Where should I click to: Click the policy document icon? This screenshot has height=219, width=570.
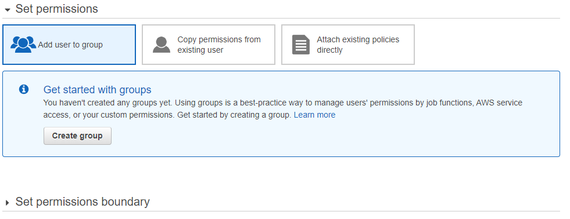(301, 45)
